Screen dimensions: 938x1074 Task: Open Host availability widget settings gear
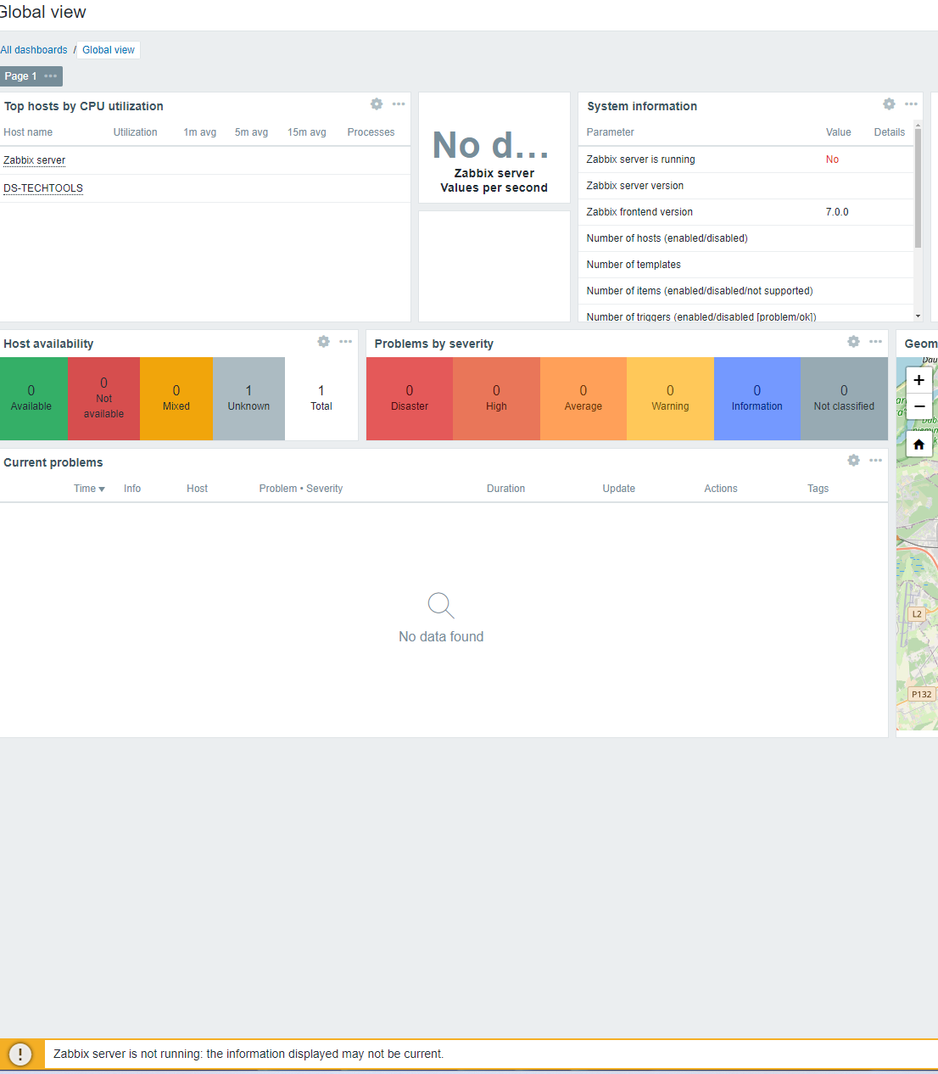(x=323, y=342)
